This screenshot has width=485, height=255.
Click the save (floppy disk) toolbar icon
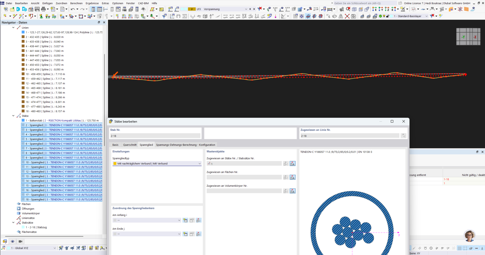37,9
